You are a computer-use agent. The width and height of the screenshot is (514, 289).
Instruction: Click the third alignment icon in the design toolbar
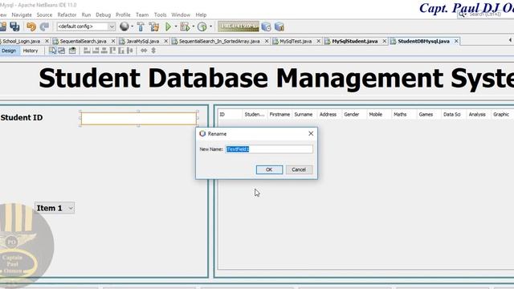click(x=104, y=51)
